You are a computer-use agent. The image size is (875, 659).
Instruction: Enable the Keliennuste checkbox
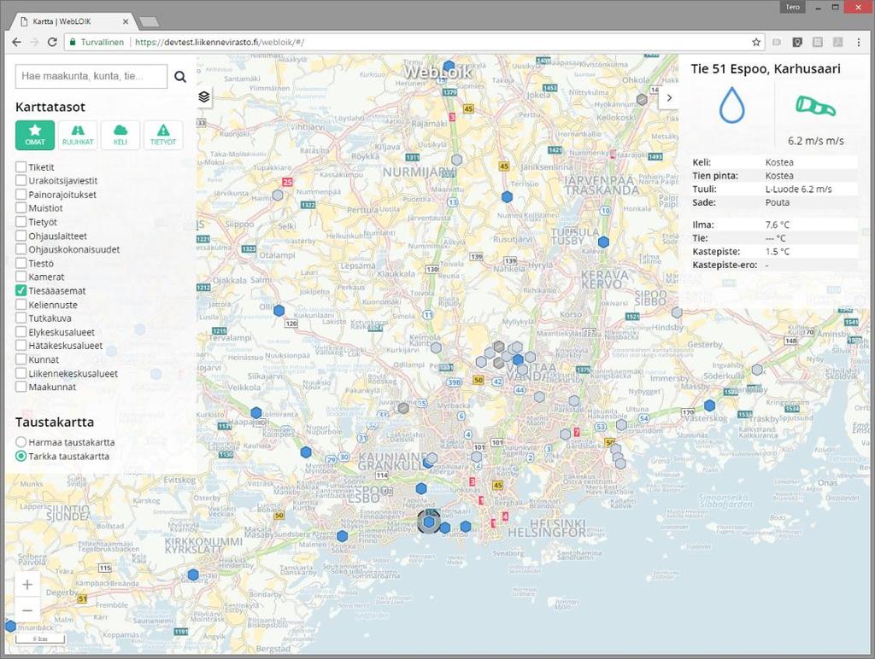[21, 305]
